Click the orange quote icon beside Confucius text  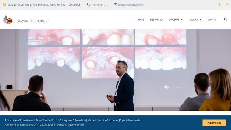tap(5, 5)
